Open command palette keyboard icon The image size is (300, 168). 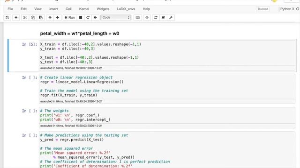coord(137,18)
